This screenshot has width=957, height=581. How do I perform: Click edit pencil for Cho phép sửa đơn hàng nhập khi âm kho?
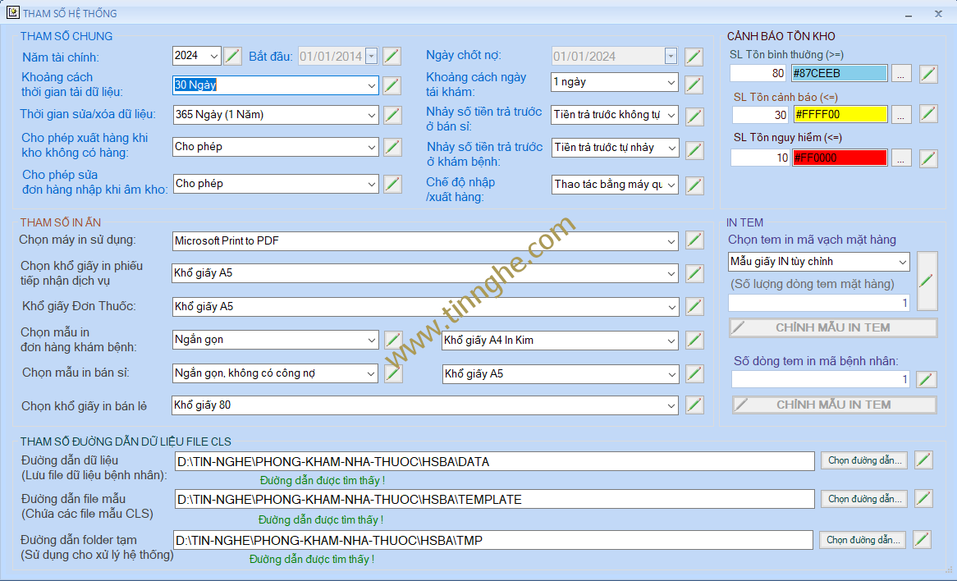tap(392, 184)
